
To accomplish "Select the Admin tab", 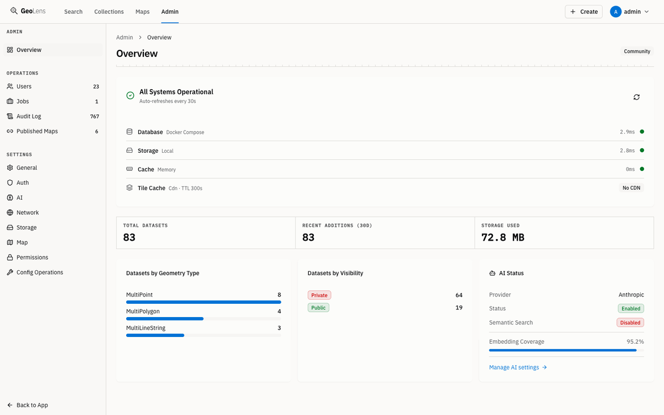I will click(170, 12).
